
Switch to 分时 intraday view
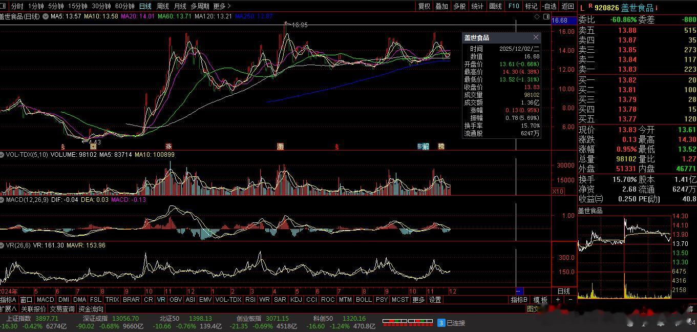coord(17,6)
